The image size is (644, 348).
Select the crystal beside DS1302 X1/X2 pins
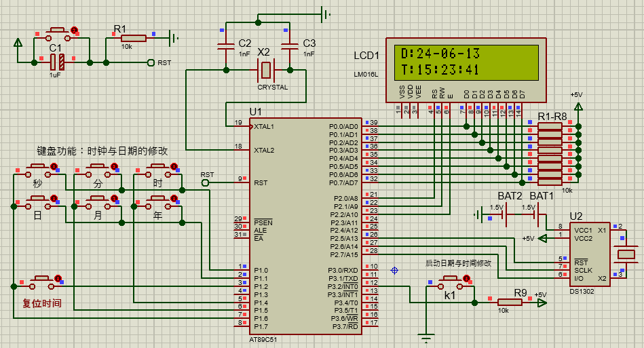[626, 254]
